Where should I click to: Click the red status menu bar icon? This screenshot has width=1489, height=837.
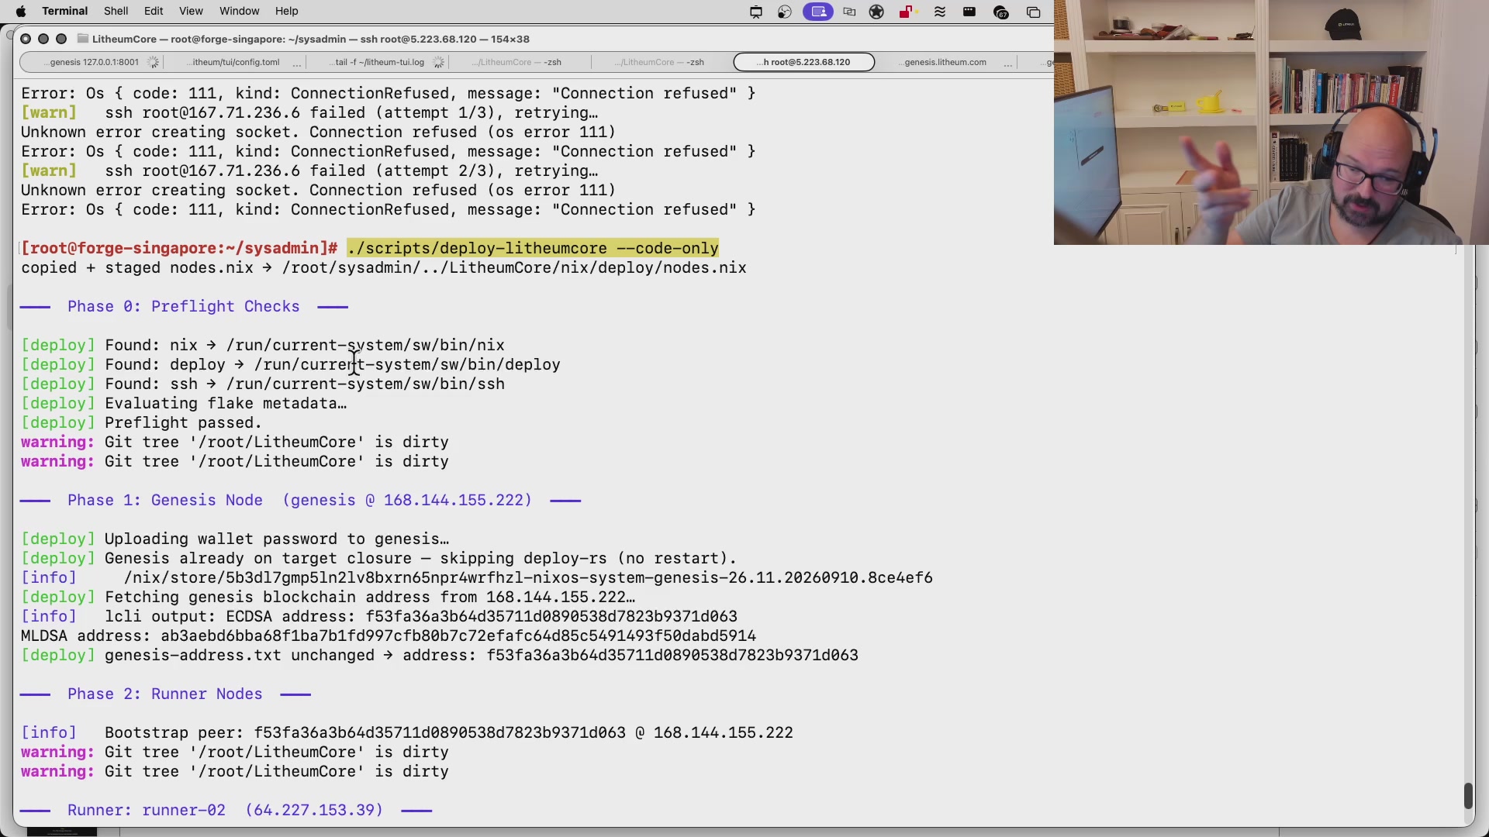click(x=907, y=12)
